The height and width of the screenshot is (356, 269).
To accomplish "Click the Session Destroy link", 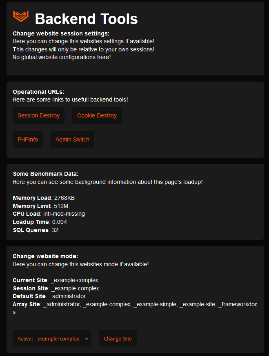I will [38, 115].
